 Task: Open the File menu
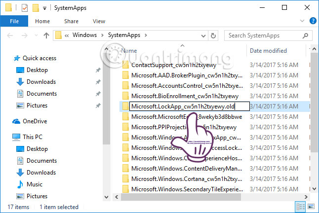14,21
